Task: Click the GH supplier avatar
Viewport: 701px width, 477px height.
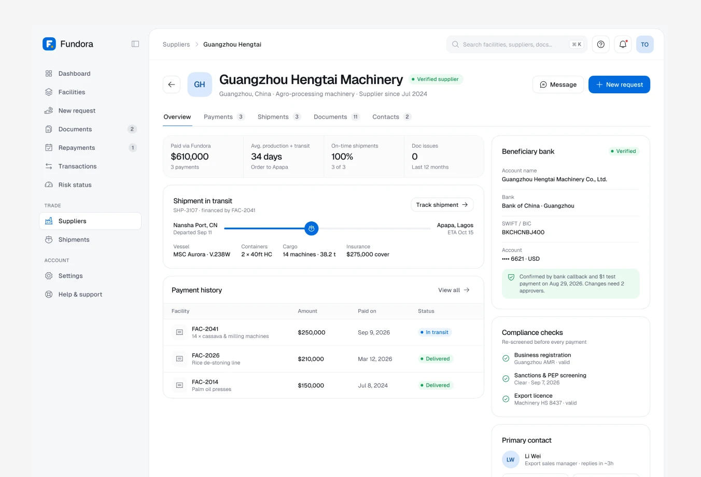Action: coord(200,85)
